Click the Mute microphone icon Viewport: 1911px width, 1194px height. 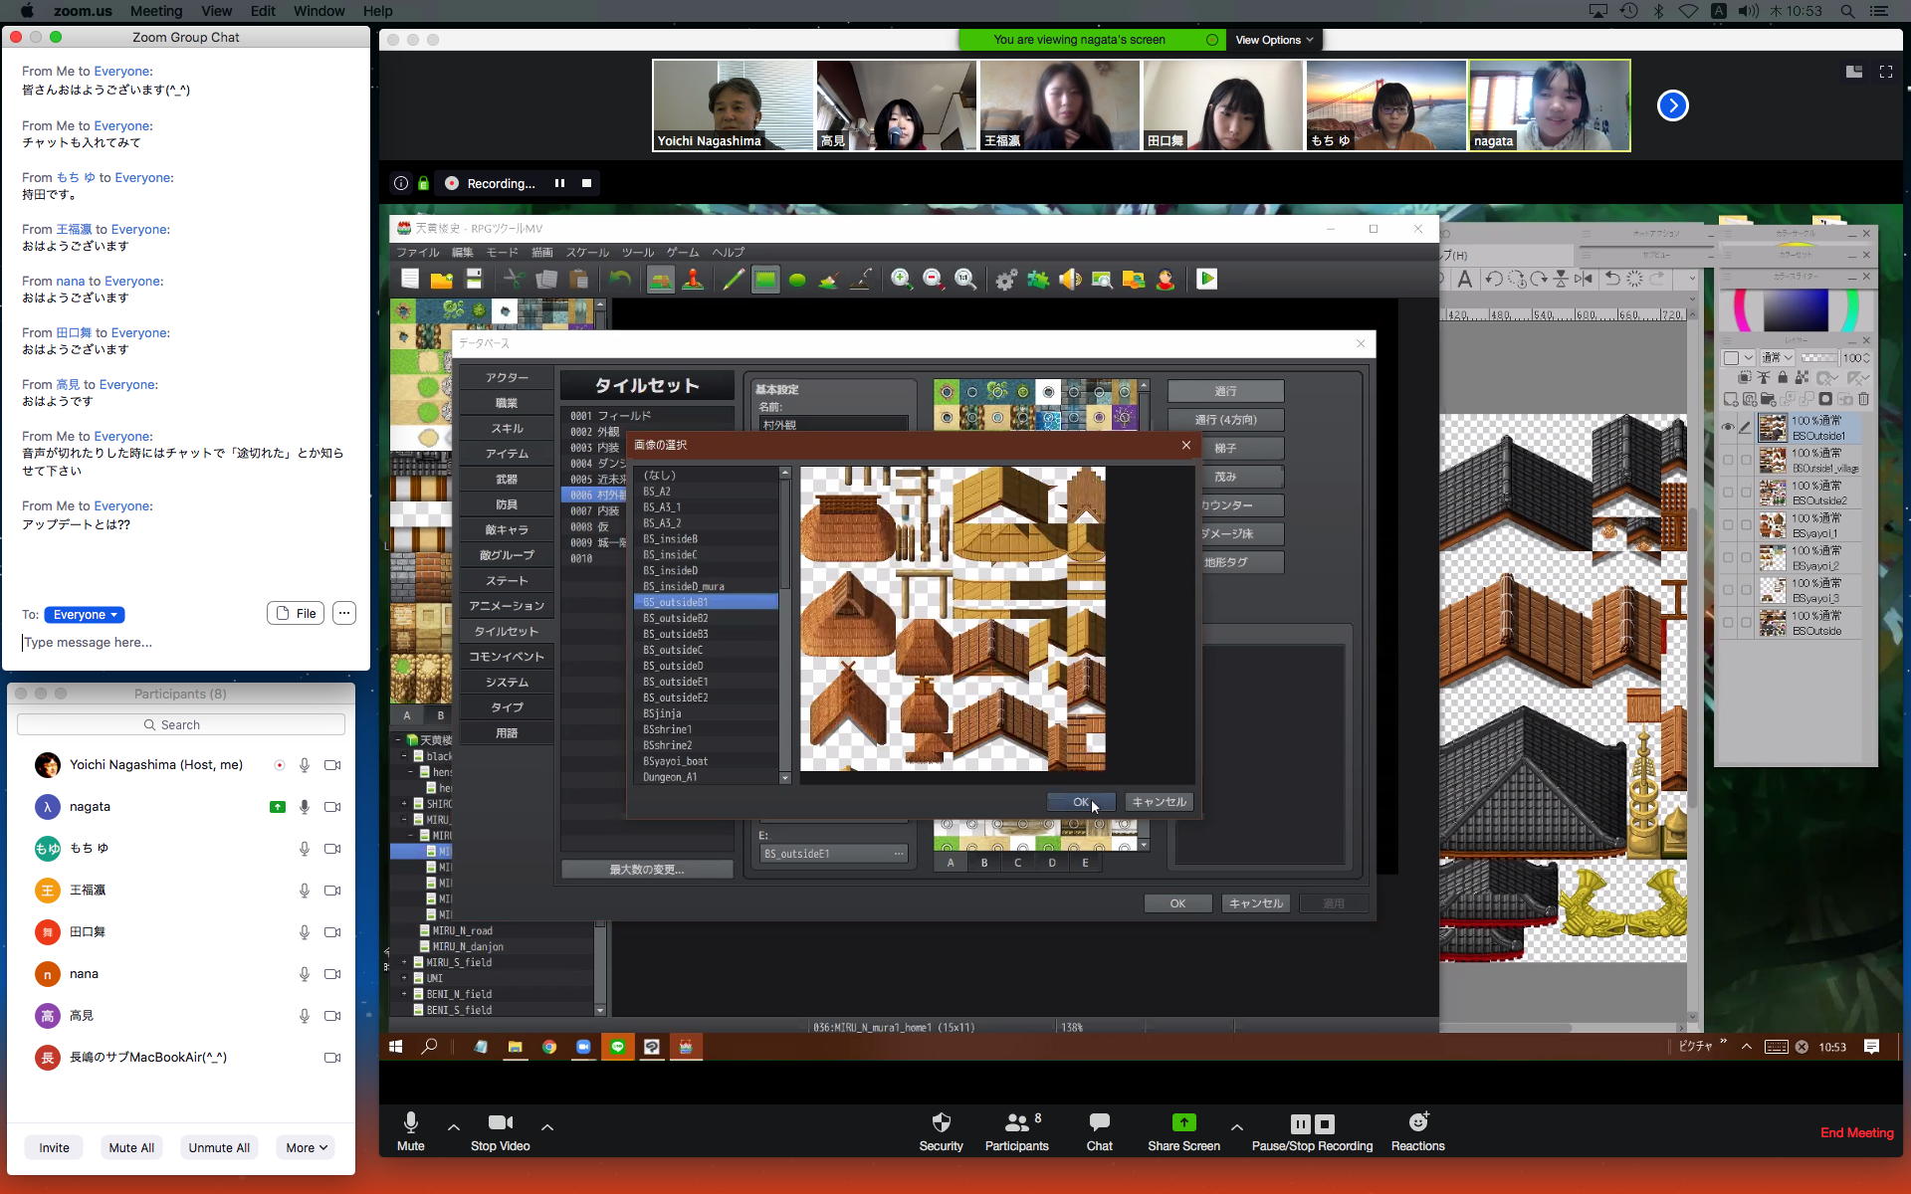pos(410,1122)
